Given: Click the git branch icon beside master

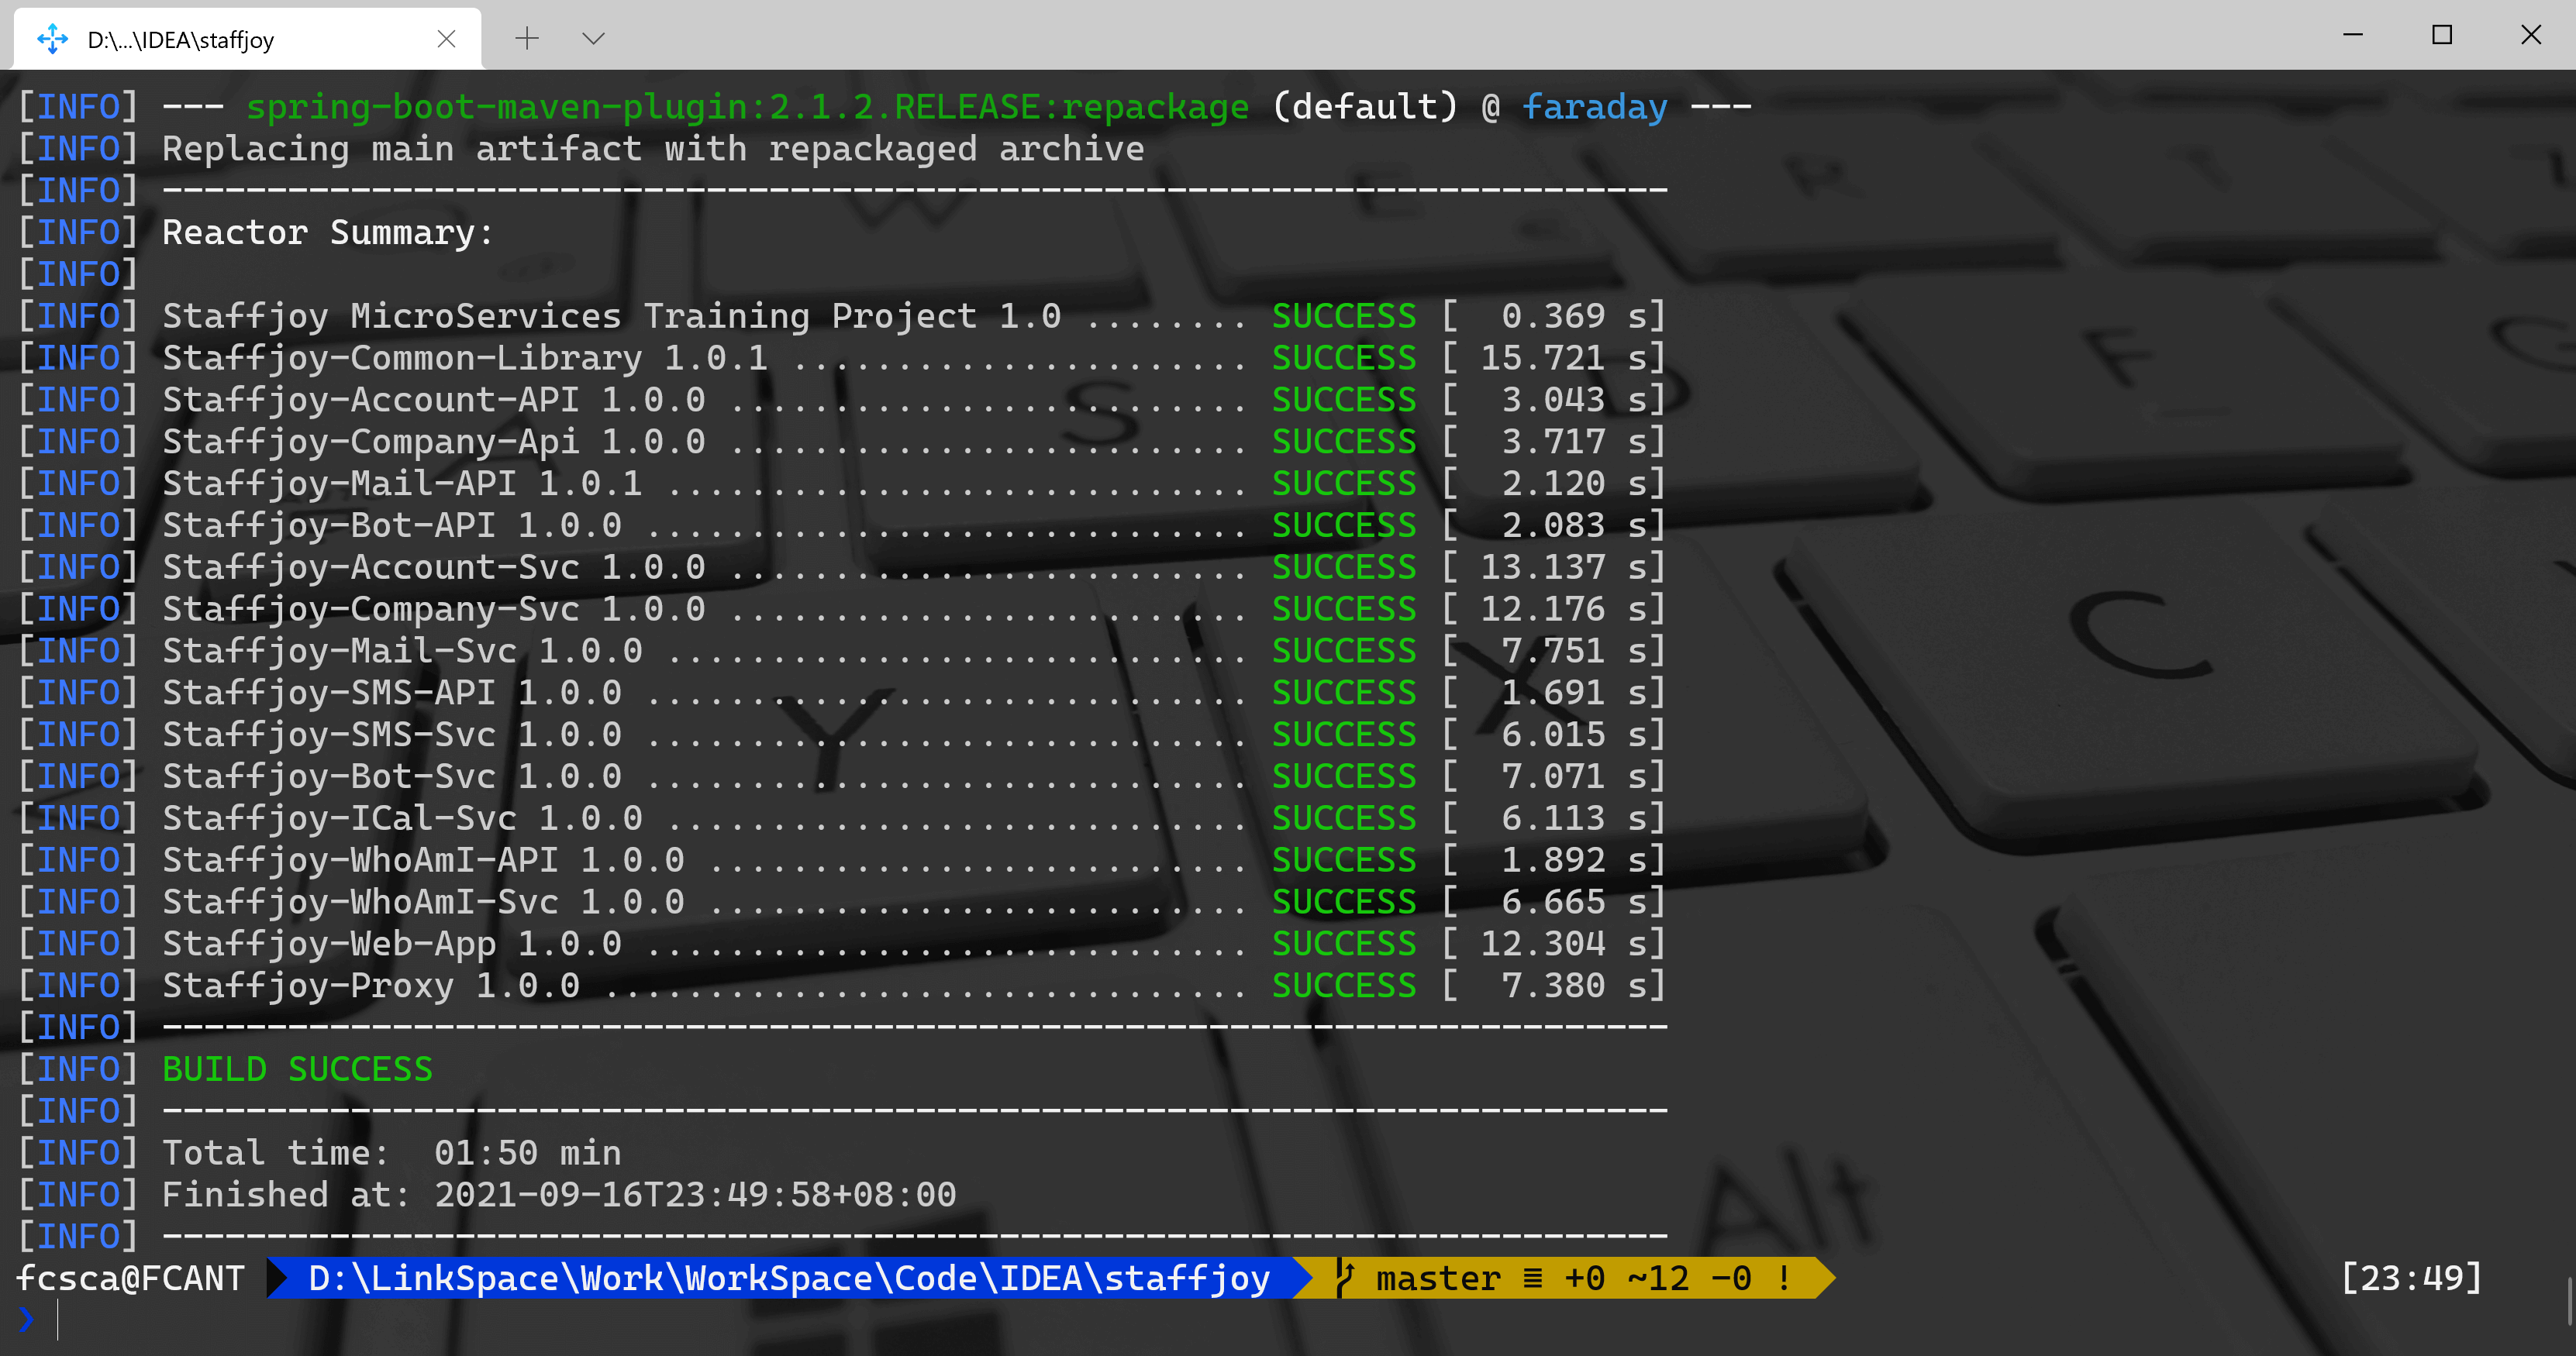Looking at the screenshot, I should [x=1346, y=1278].
